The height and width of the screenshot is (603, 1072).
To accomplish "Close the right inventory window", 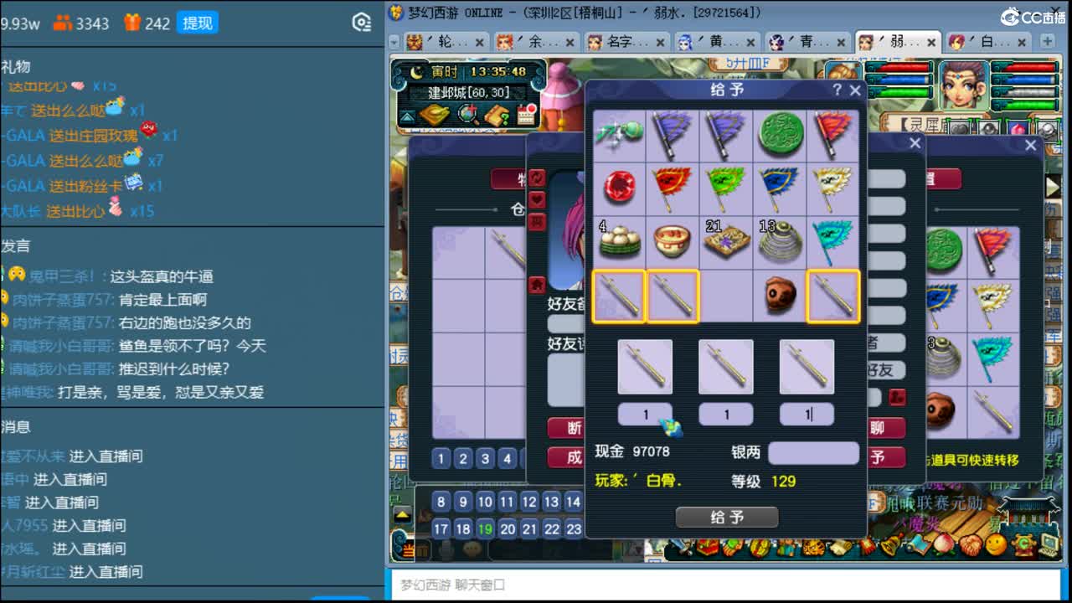I will [1031, 145].
